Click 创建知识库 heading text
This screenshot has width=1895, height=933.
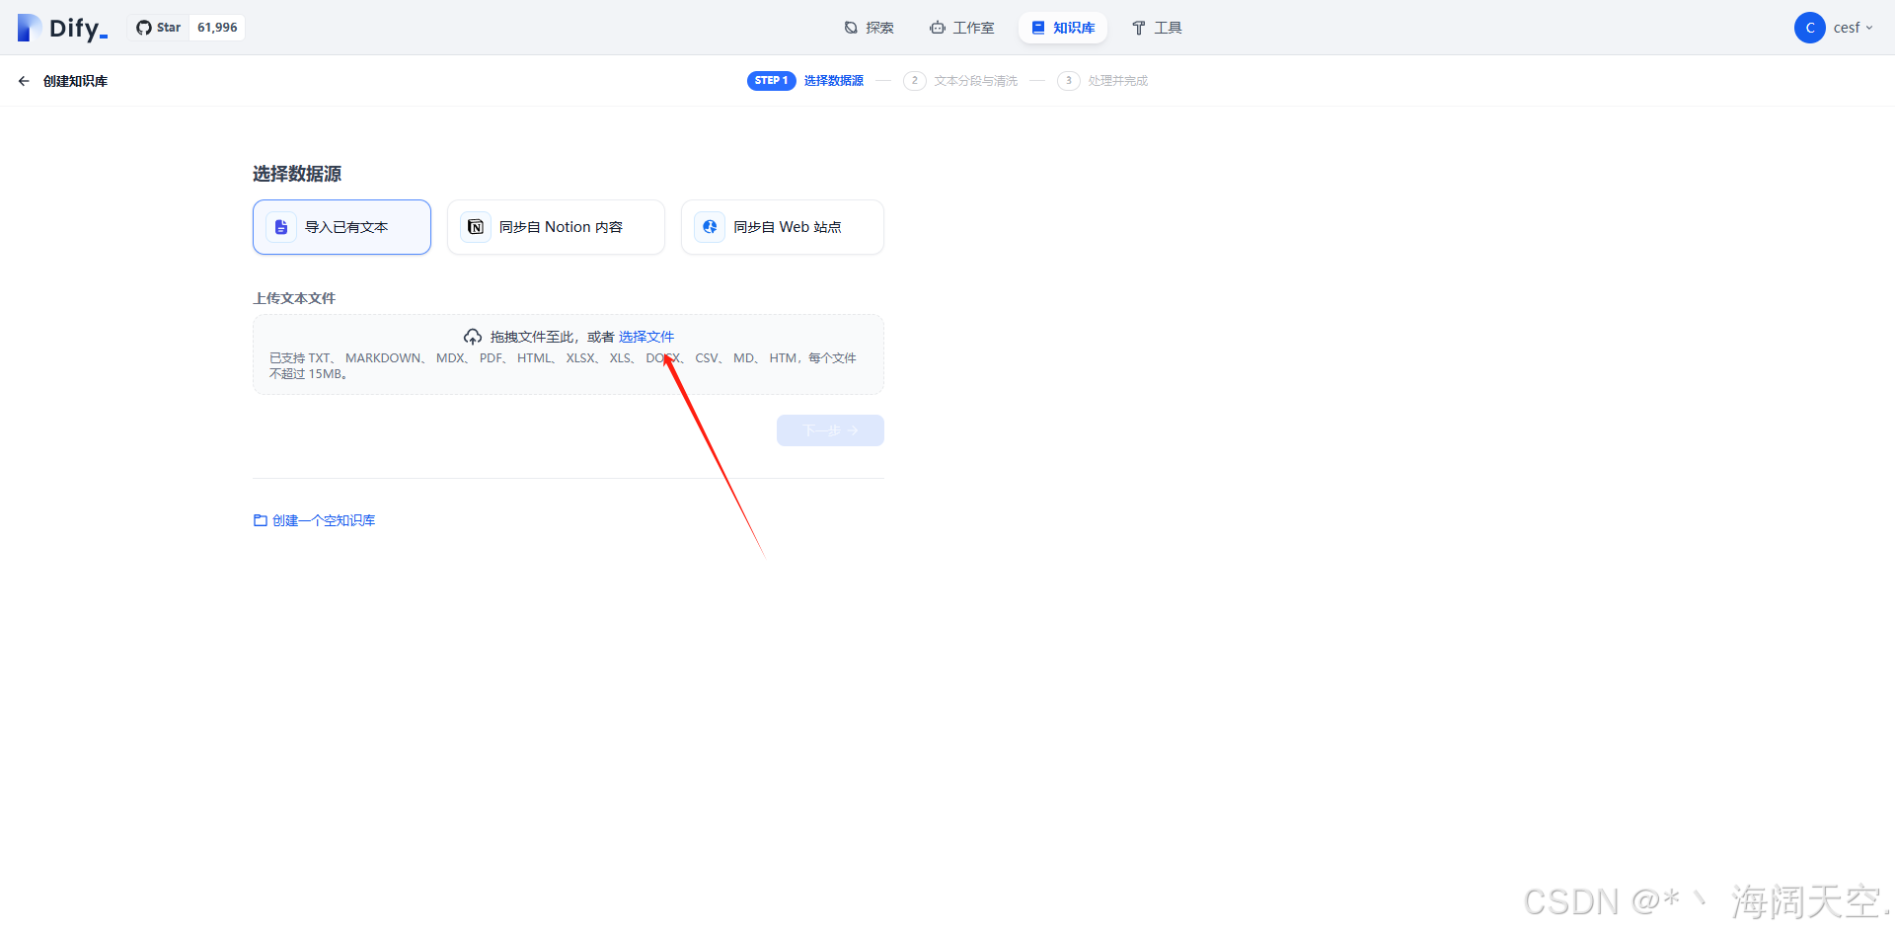pos(75,81)
